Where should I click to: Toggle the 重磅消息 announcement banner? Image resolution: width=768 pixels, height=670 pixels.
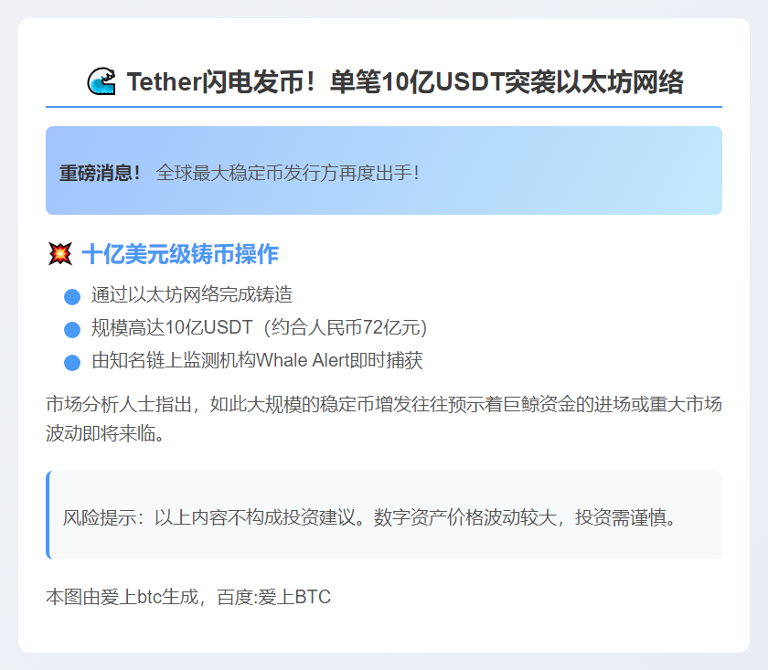point(384,172)
